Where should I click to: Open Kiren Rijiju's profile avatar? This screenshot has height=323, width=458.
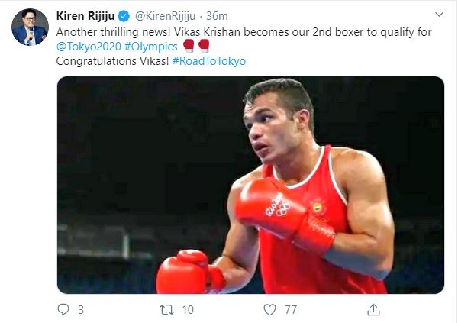pyautogui.click(x=30, y=27)
